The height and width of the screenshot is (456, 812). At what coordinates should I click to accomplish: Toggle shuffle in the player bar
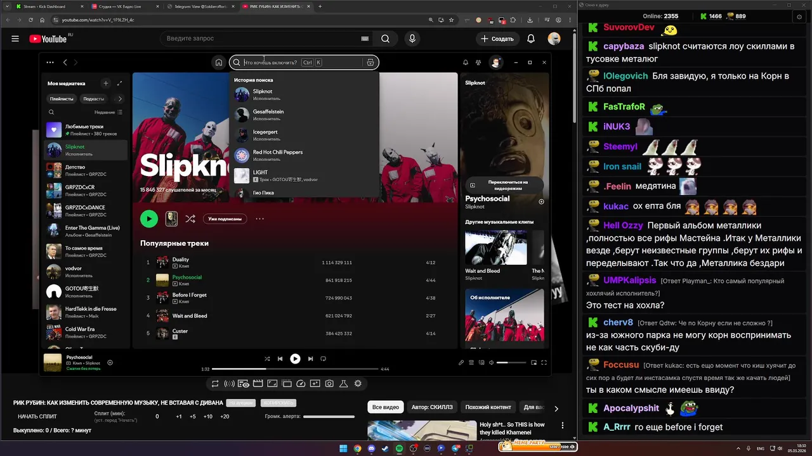(267, 358)
